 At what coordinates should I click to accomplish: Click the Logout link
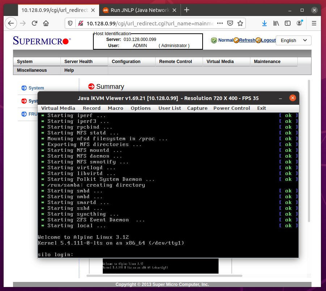coord(268,40)
